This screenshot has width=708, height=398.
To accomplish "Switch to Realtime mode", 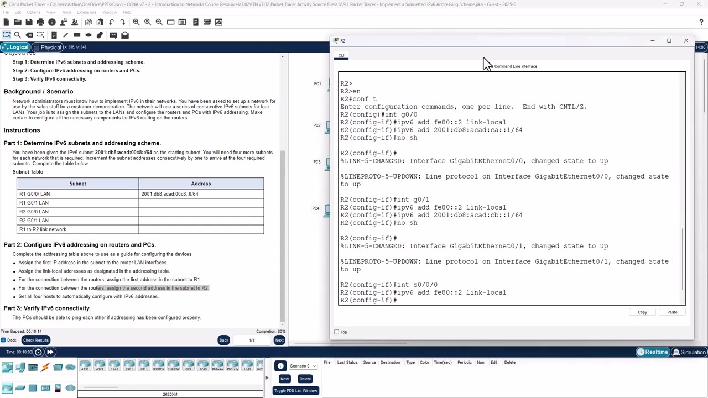I will (653, 352).
